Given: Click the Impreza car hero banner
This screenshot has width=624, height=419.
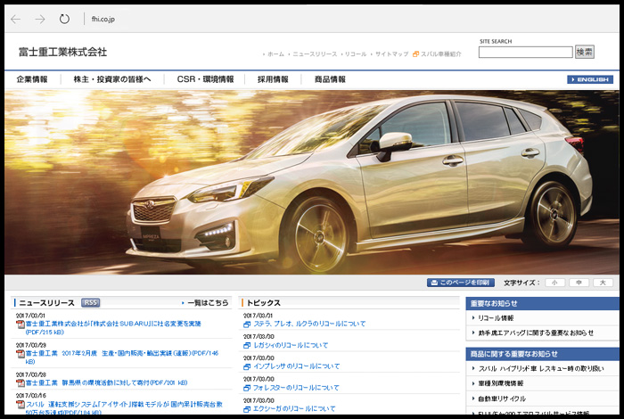Looking at the screenshot, I should [312, 182].
